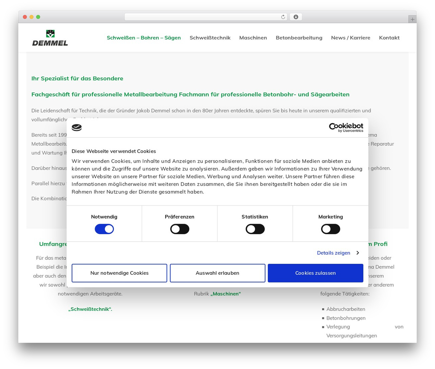Click the Cookiebot by Usercentrics logo

pos(346,128)
